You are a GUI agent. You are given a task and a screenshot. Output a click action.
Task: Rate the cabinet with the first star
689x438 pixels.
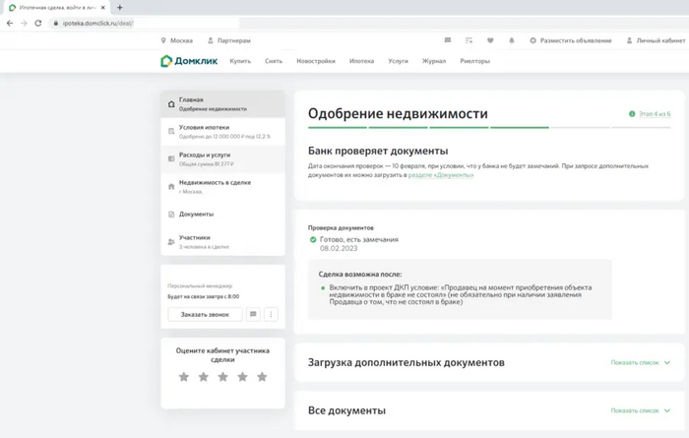[x=184, y=377]
